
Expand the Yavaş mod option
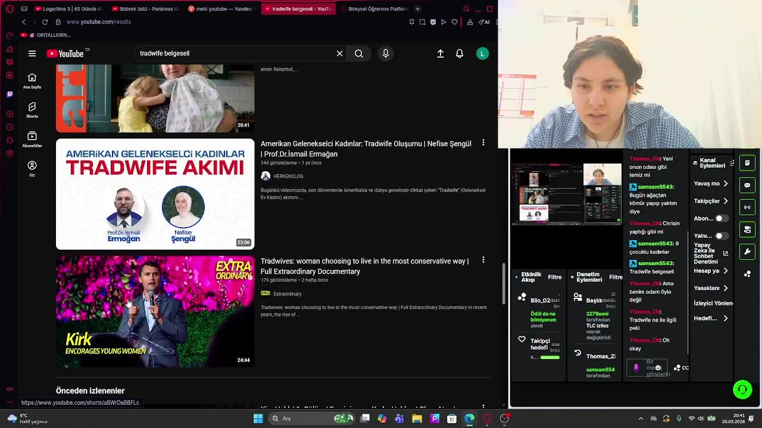point(726,184)
